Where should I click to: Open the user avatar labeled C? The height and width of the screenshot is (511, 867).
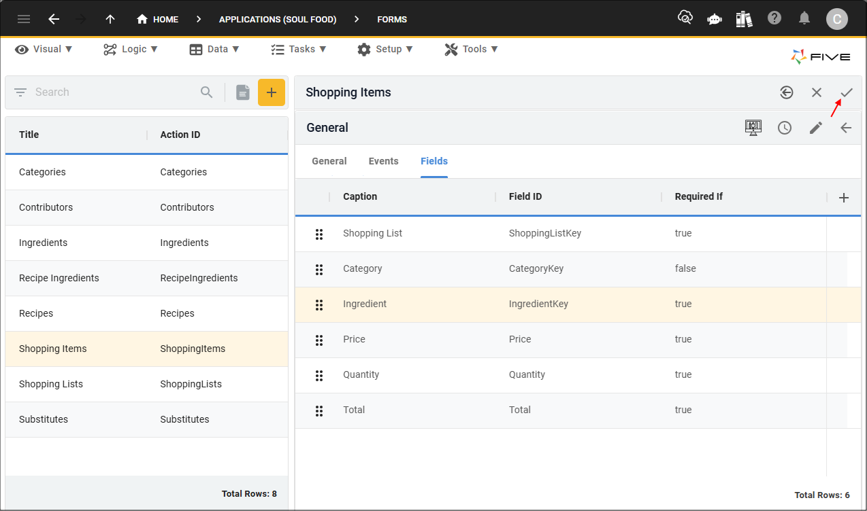(x=837, y=19)
